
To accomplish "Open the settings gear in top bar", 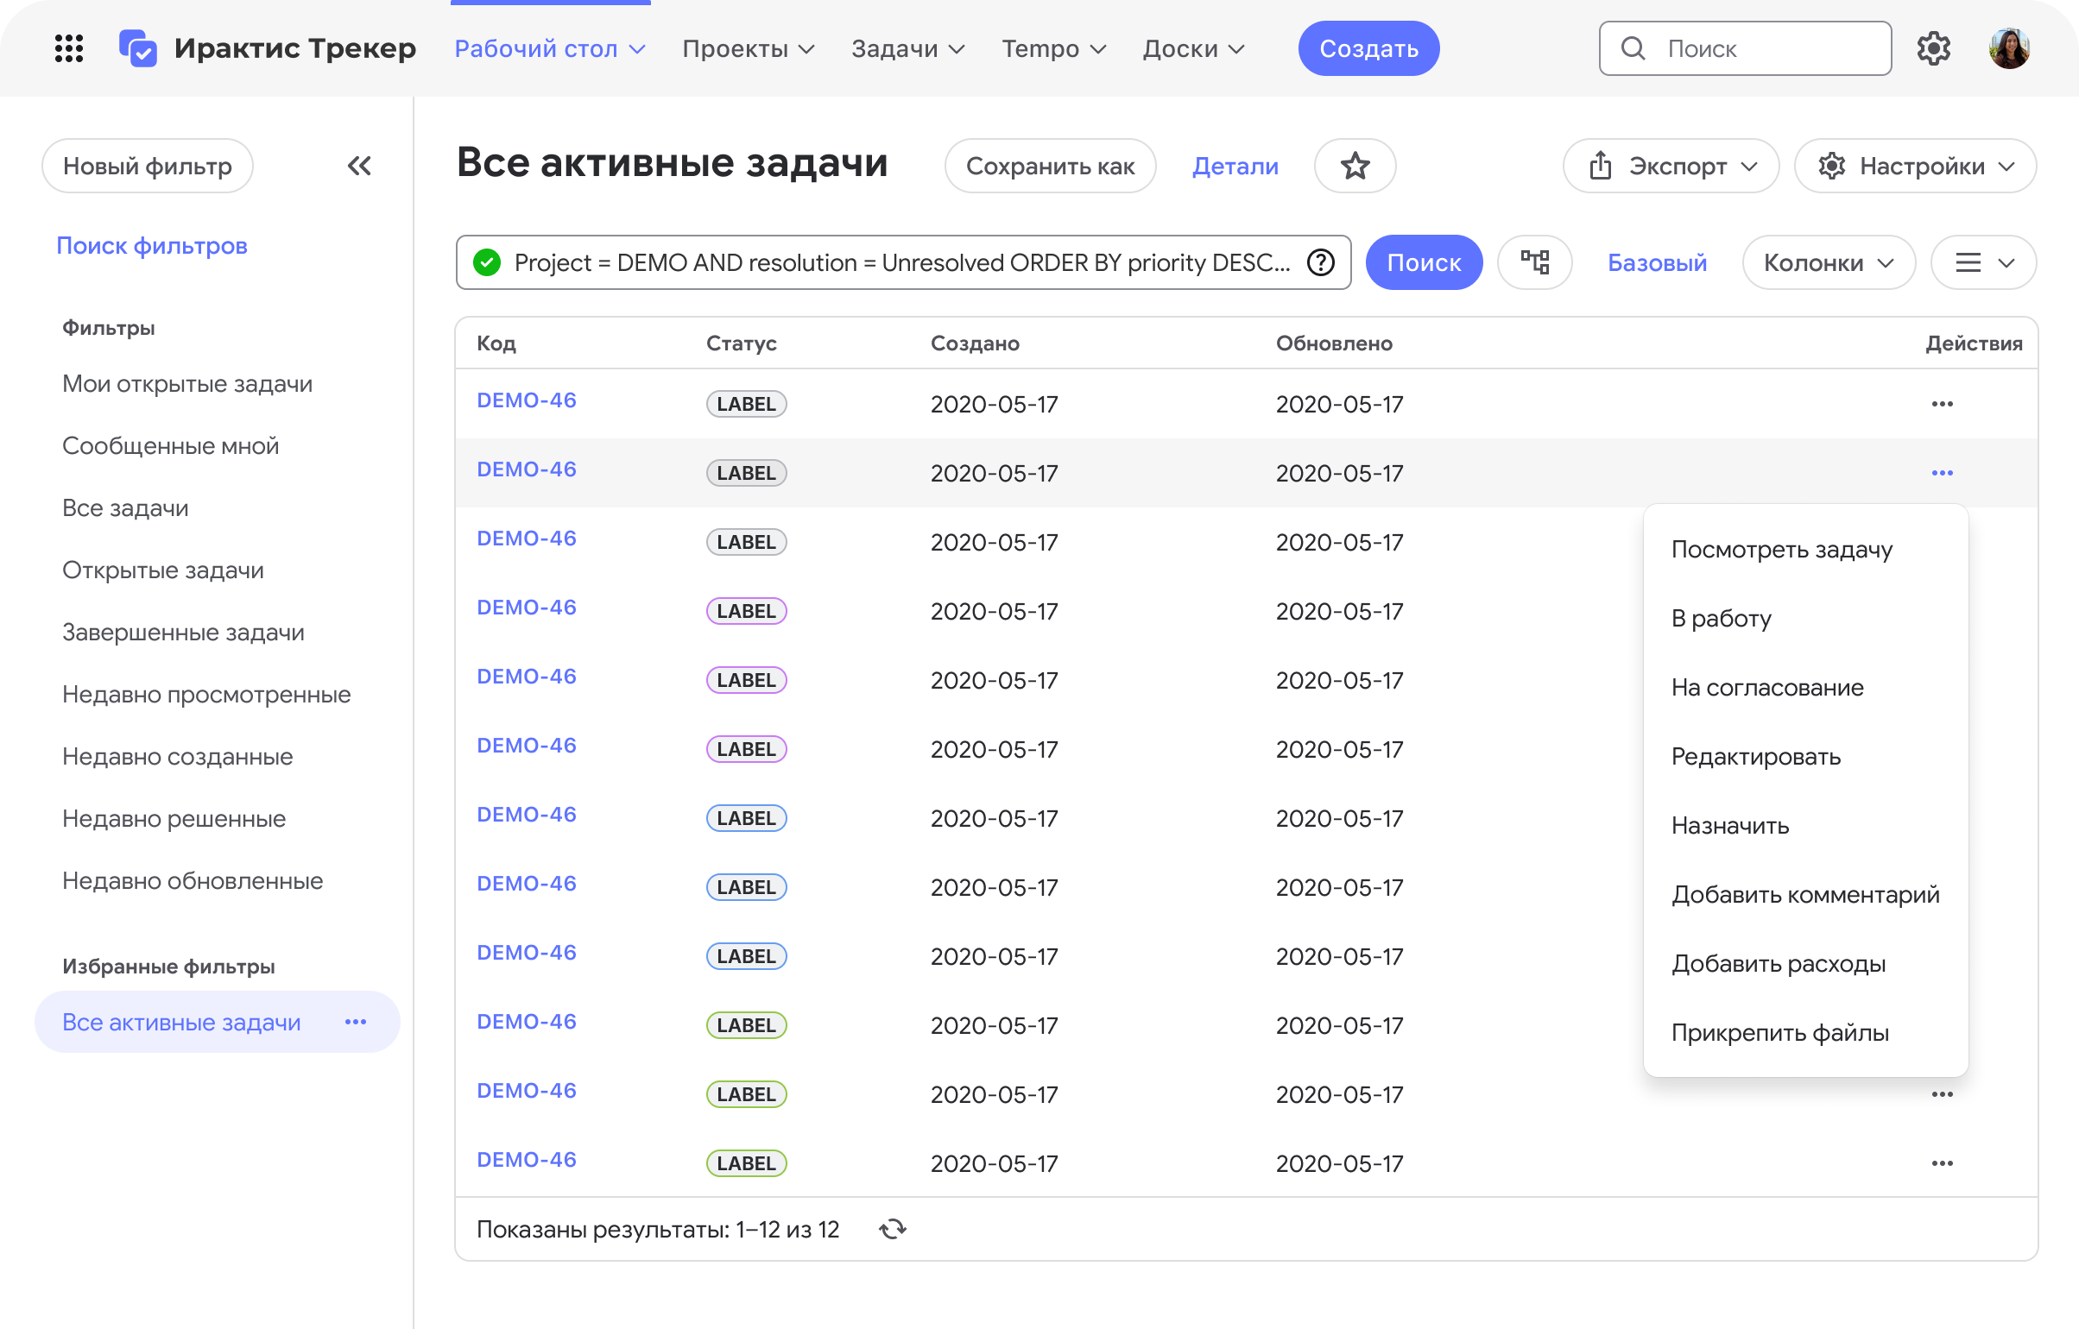I will click(x=1934, y=48).
